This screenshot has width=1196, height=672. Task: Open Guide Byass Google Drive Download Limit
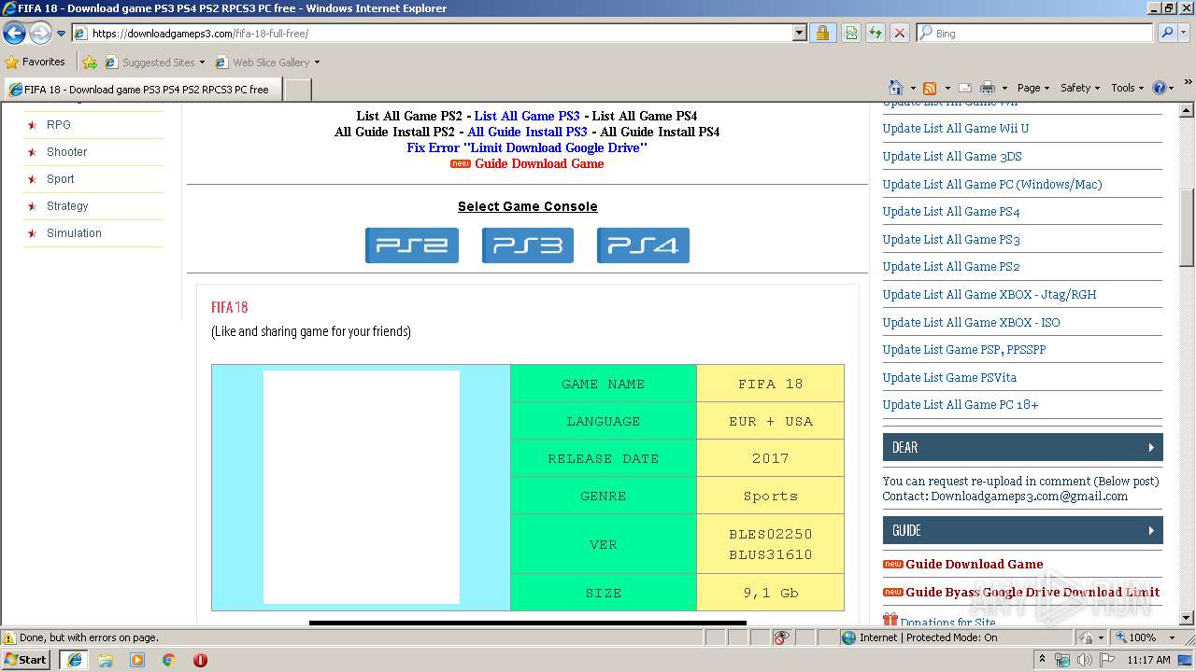(1032, 592)
